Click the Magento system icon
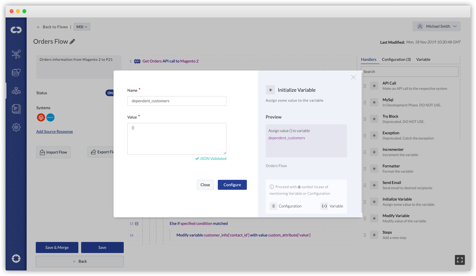This screenshot has height=276, width=476. [x=41, y=117]
